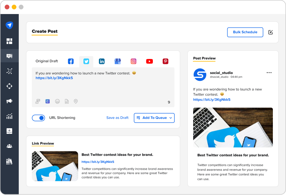Click the Bulk Schedule button
Screen dimensions: 286x195
click(x=245, y=32)
